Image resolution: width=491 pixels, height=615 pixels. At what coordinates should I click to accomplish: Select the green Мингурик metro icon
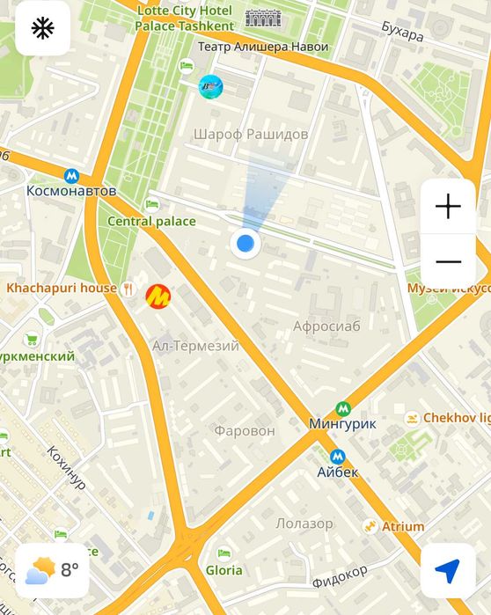click(x=343, y=409)
